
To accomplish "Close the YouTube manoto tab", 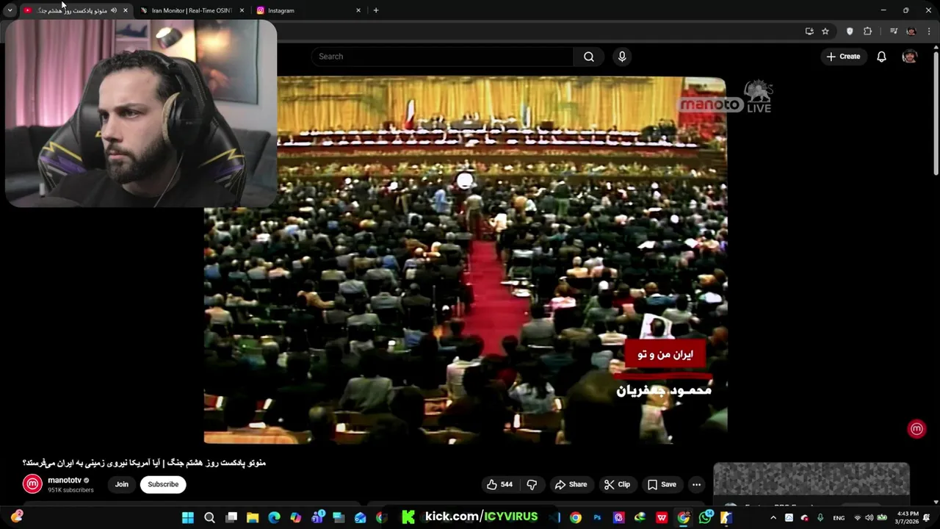I will pos(126,10).
